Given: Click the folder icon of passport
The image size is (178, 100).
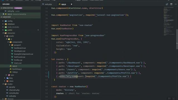Looking at the screenshot, I should coord(12,45).
